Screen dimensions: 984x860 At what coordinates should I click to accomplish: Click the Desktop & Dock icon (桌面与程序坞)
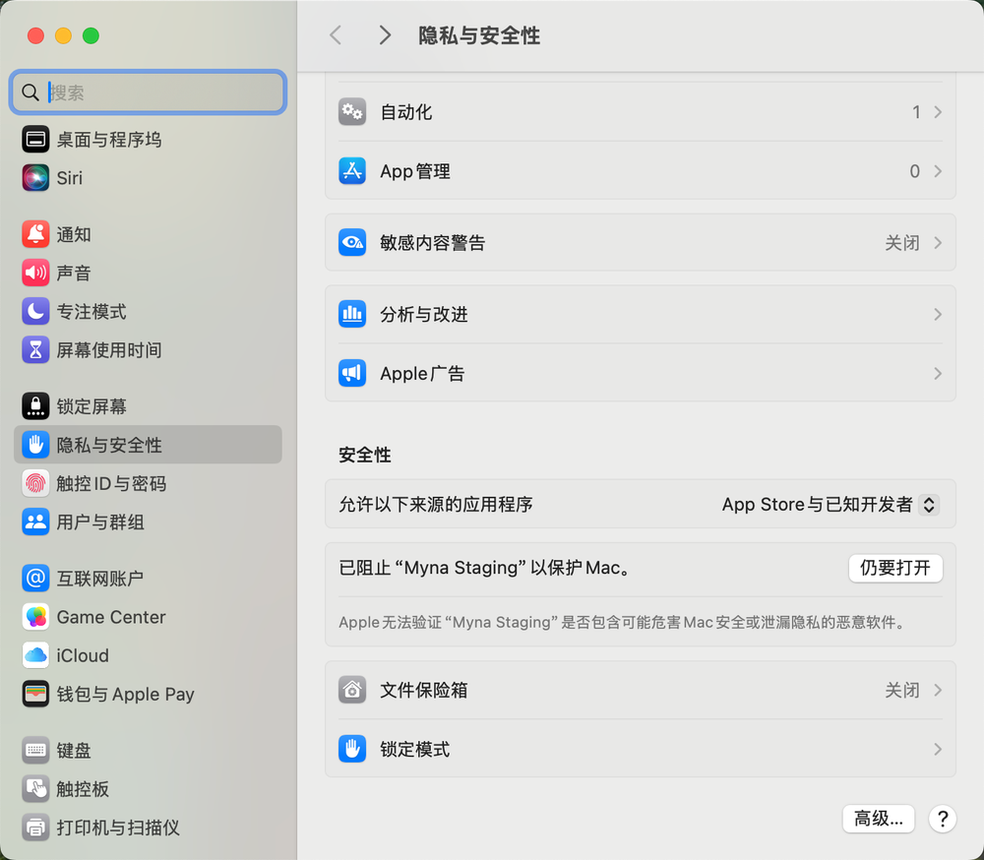(x=35, y=140)
